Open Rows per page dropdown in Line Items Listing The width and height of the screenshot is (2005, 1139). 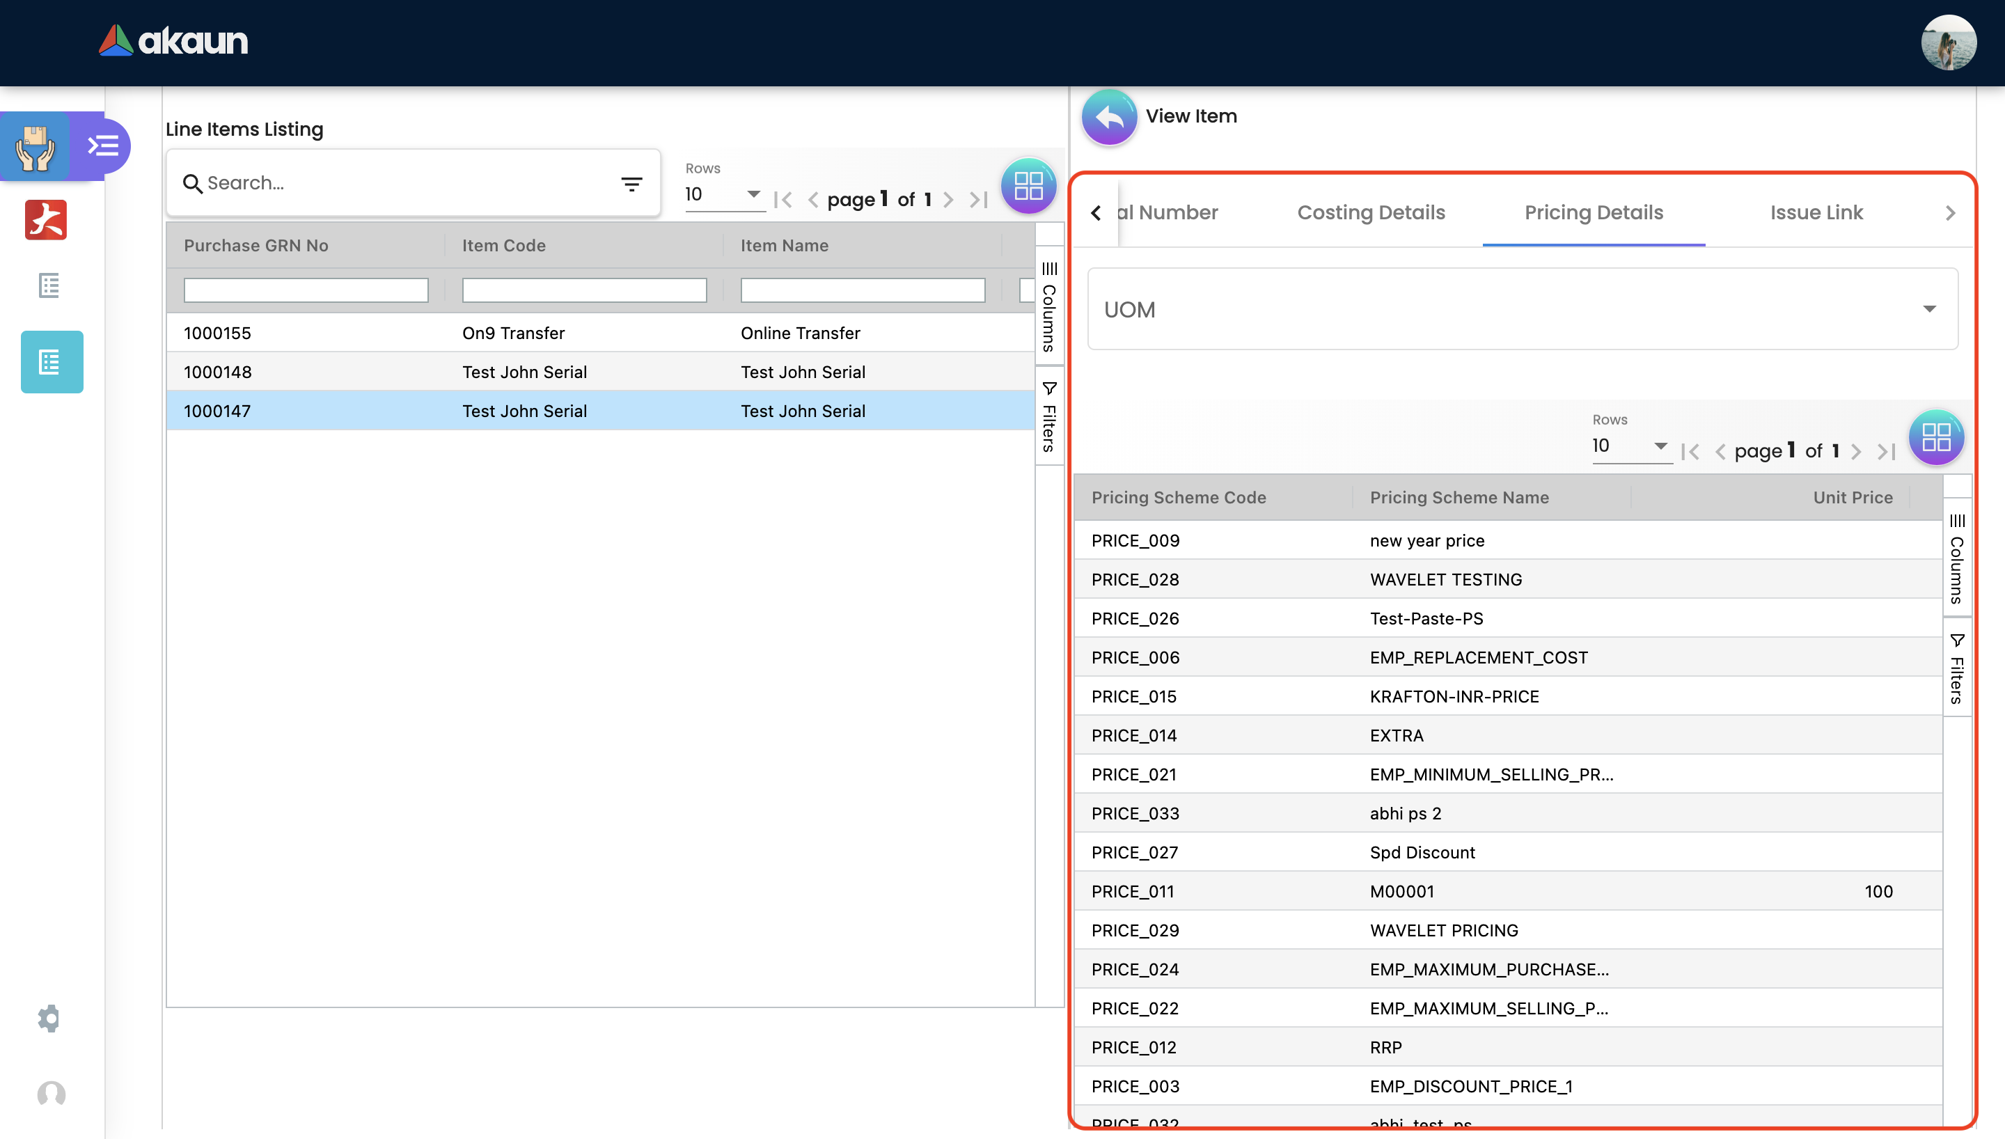(723, 194)
